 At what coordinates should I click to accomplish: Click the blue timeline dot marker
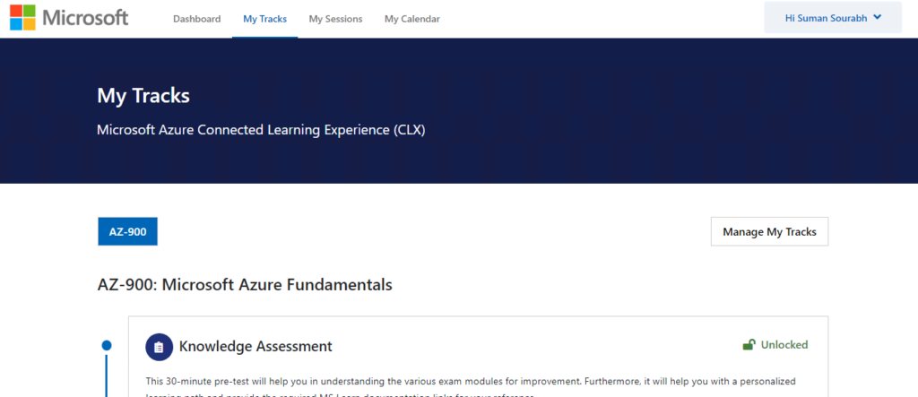point(107,346)
